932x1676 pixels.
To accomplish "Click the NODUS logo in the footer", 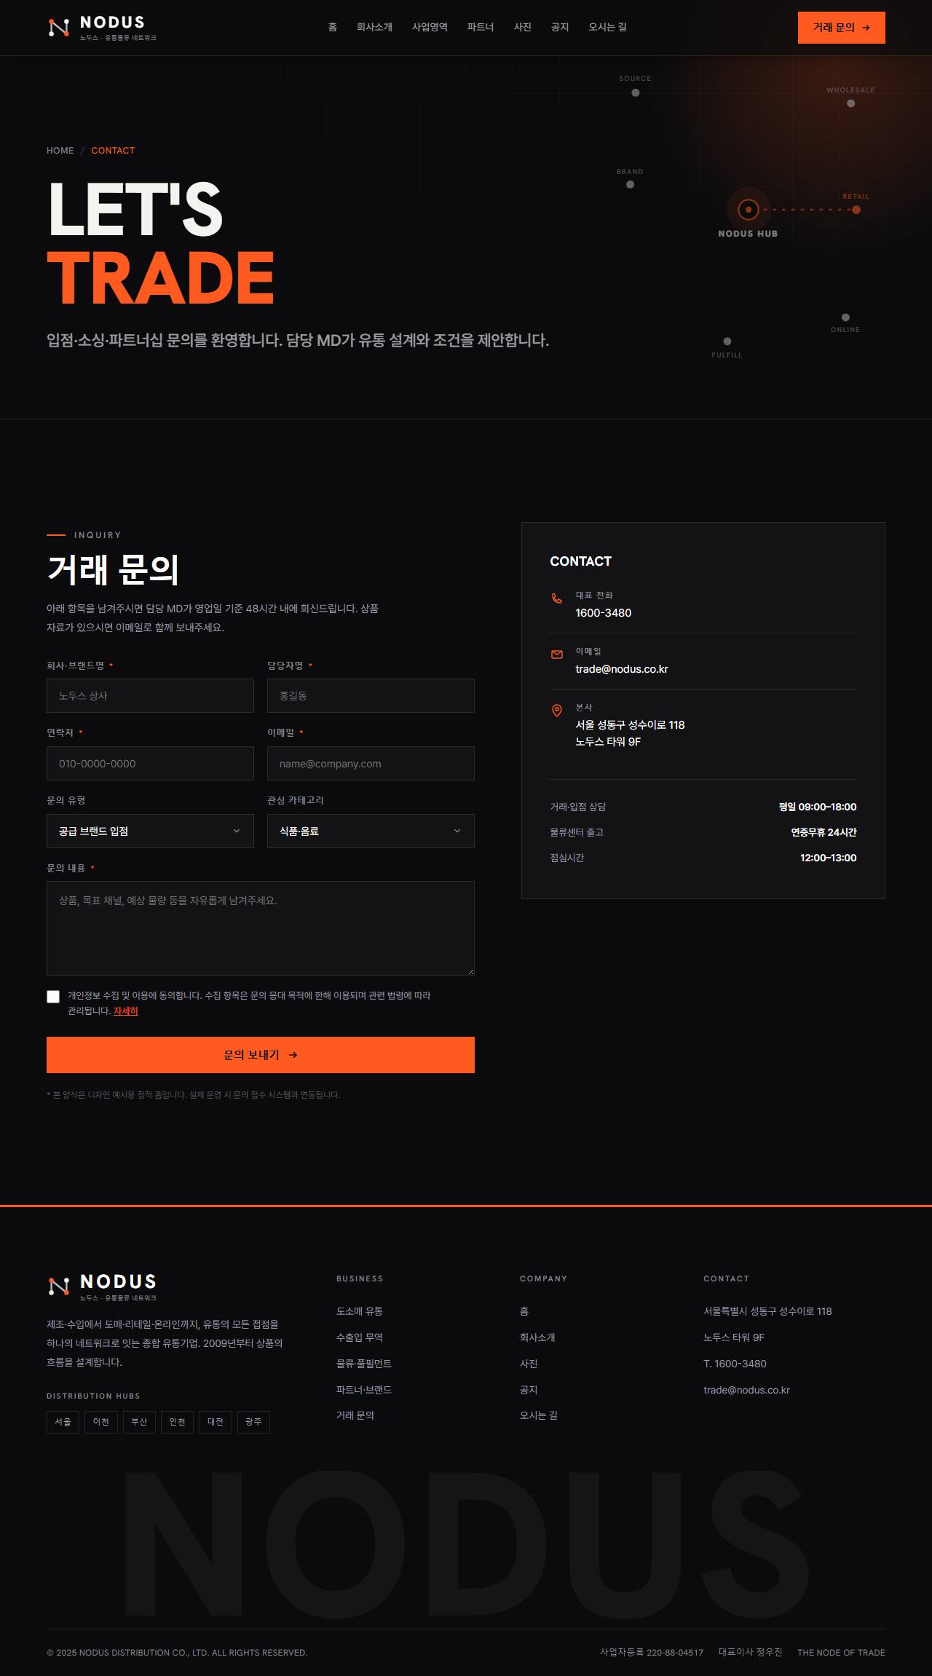I will click(x=102, y=1286).
